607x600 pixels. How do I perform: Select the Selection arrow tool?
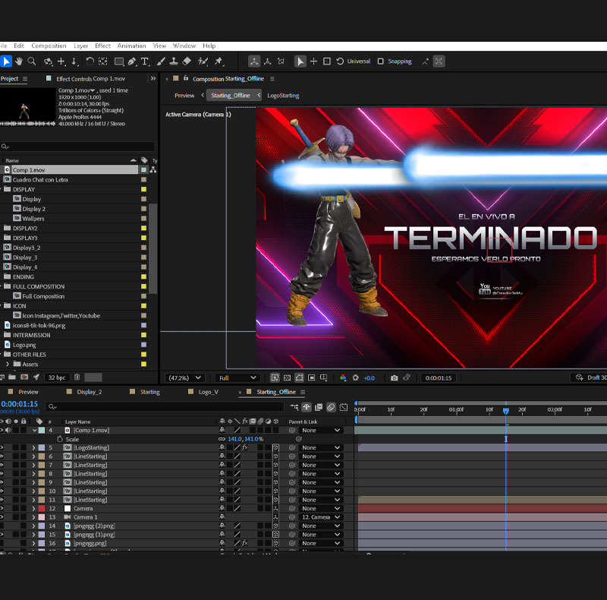(7, 62)
